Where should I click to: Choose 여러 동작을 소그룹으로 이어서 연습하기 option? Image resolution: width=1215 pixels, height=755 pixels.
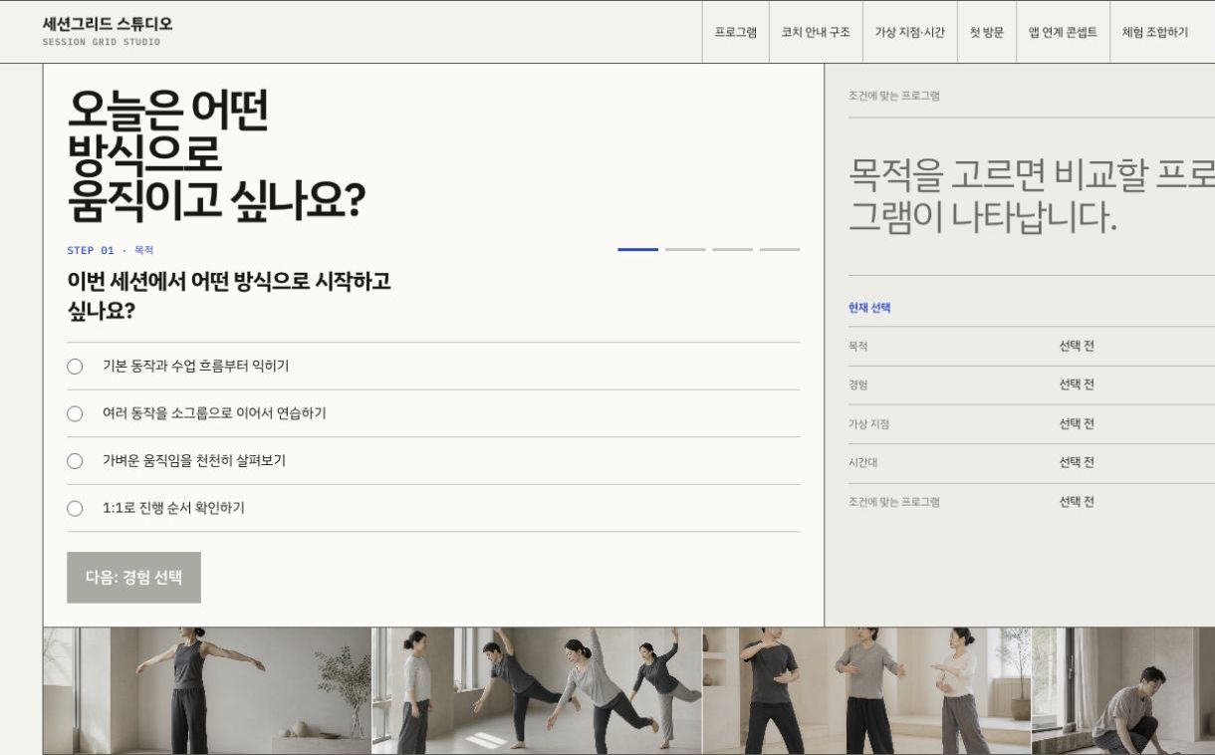pos(433,413)
